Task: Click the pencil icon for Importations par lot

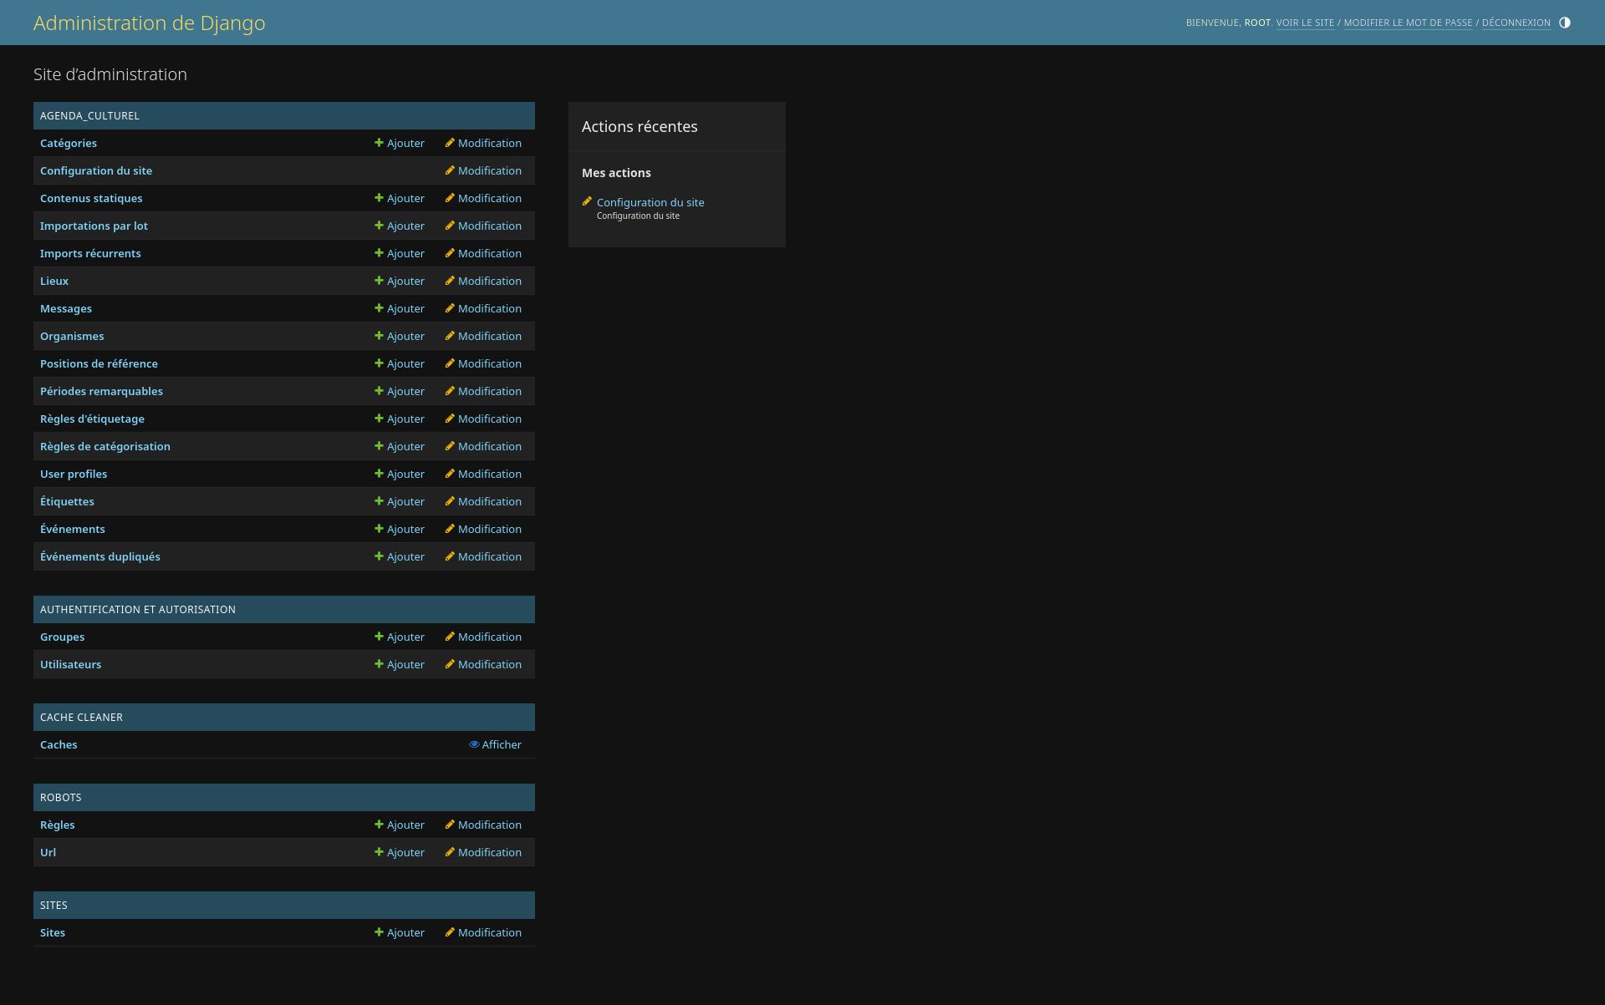Action: click(450, 226)
